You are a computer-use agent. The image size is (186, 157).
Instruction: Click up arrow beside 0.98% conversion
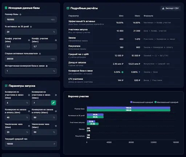pos(139,72)
